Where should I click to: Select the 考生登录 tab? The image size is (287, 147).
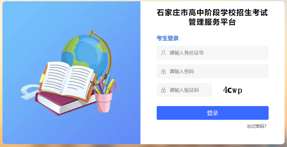pyautogui.click(x=167, y=38)
